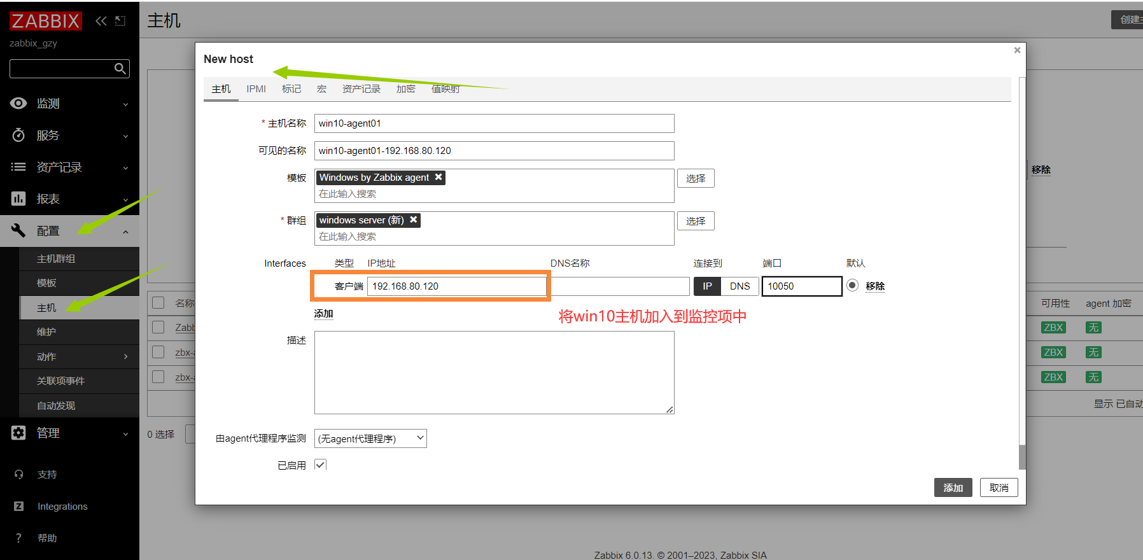Click the 服务 stopwatch icon
The height and width of the screenshot is (560, 1143).
pyautogui.click(x=18, y=135)
